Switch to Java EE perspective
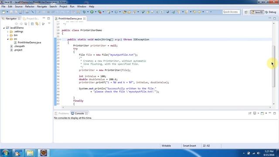The image size is (279, 157). [x=257, y=12]
